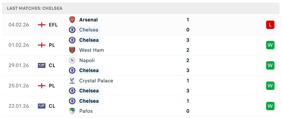Click the Last Matches: Chelsea header
The width and height of the screenshot is (282, 118).
[35, 8]
